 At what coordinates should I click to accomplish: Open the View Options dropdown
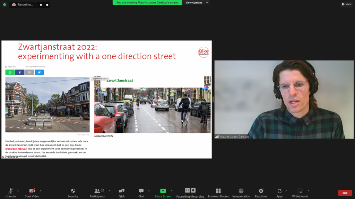[197, 2]
